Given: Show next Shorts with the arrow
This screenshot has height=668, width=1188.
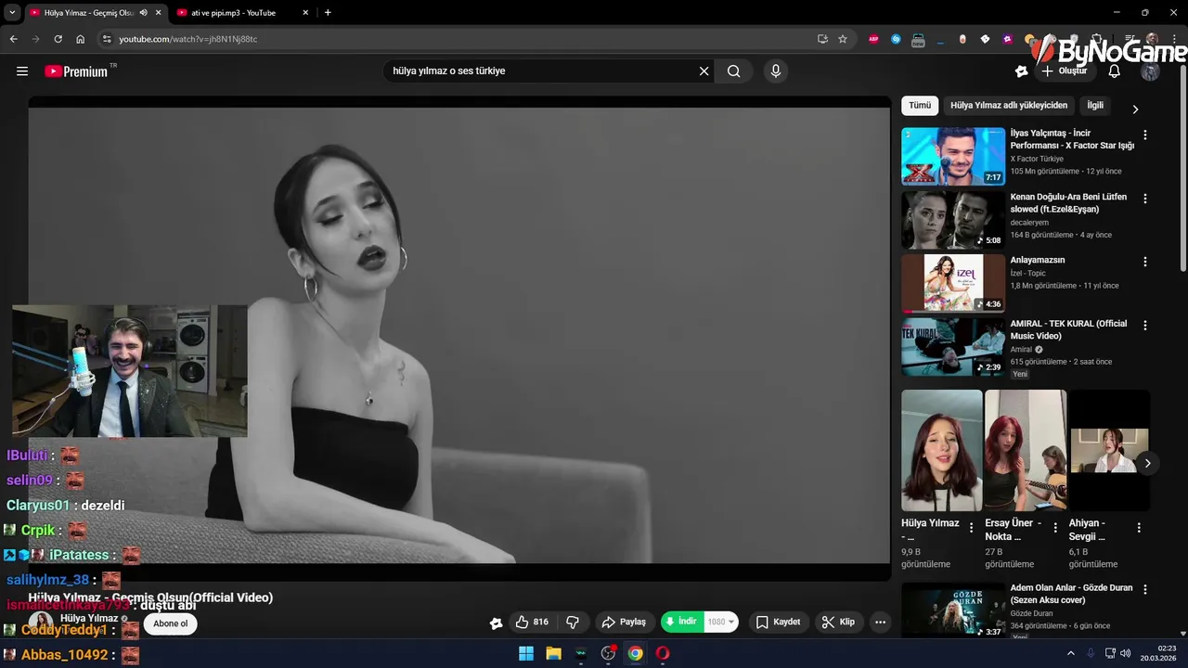Looking at the screenshot, I should coord(1147,463).
